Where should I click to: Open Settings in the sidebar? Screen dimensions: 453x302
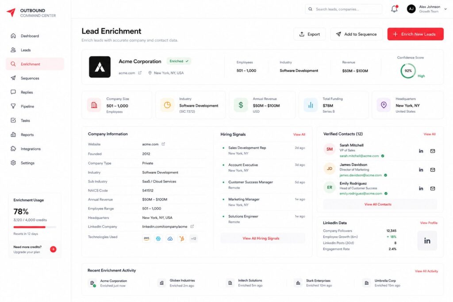(x=35, y=163)
